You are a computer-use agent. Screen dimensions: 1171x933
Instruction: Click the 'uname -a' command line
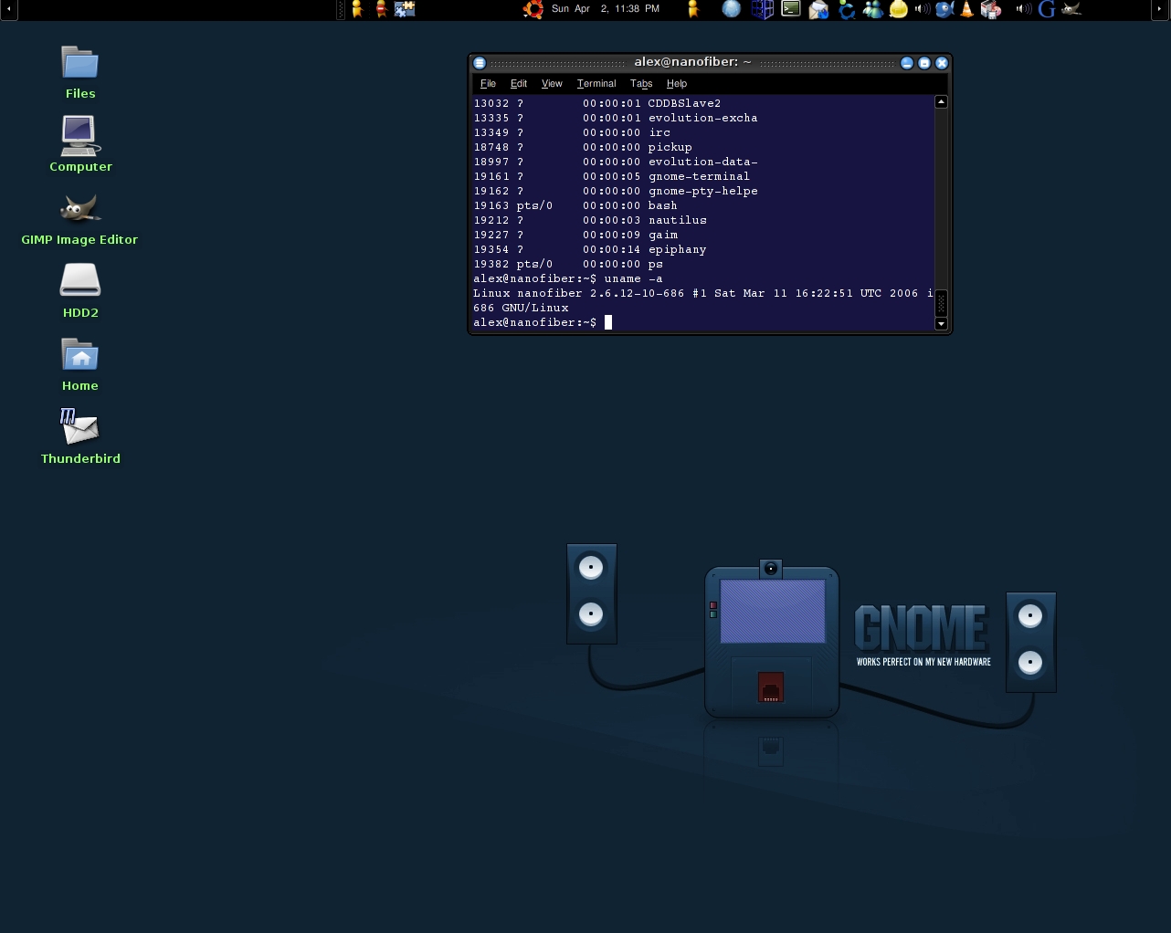tap(568, 278)
